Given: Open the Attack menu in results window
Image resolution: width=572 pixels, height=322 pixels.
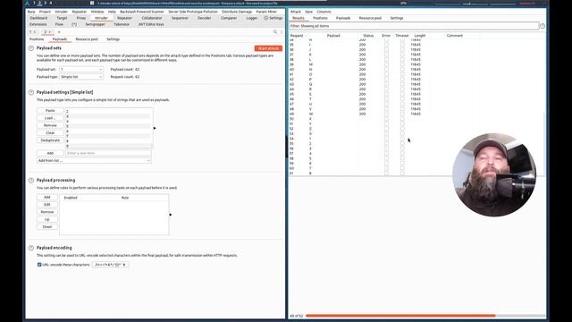Looking at the screenshot, I should tap(296, 12).
